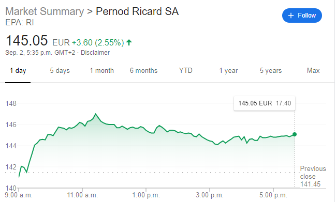
Task: Select the YTD tab
Action: pyautogui.click(x=186, y=71)
